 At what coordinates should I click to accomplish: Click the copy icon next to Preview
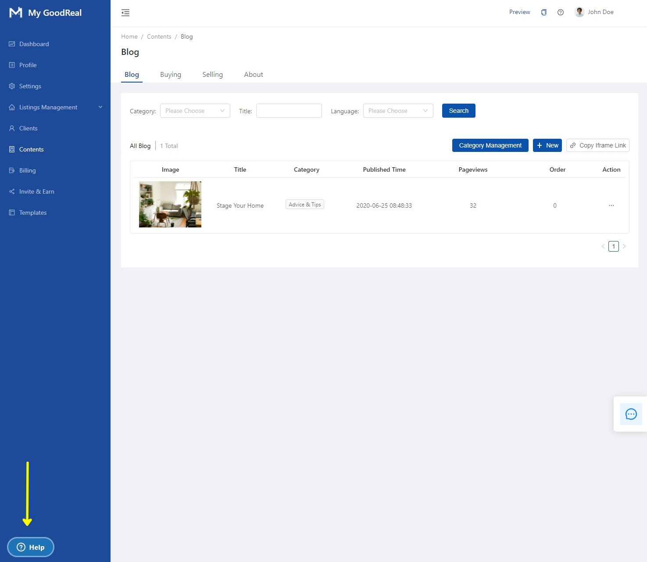pyautogui.click(x=543, y=12)
